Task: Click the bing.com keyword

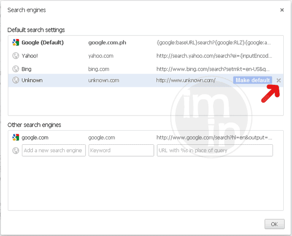Action: point(99,69)
